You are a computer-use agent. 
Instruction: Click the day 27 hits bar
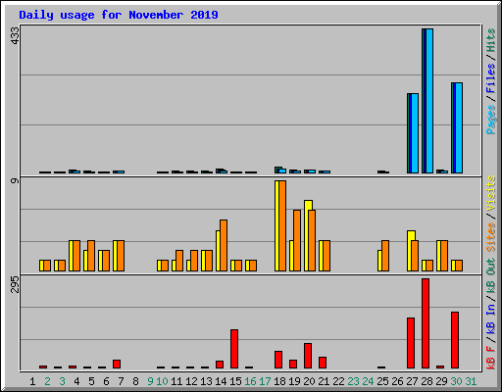pos(408,133)
